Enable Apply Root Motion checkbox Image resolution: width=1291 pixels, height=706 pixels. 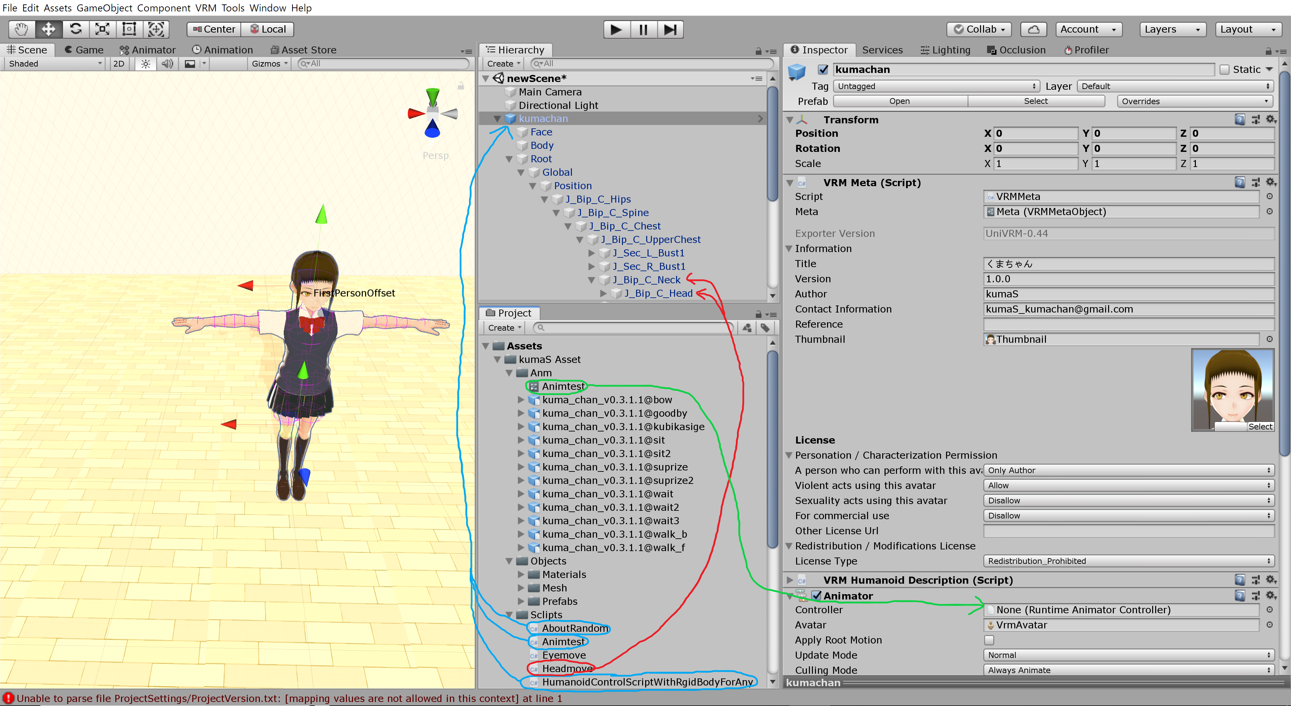click(x=989, y=640)
